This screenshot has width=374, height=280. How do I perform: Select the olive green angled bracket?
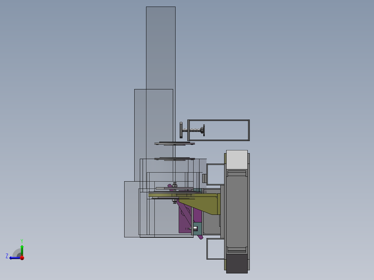(x=203, y=203)
